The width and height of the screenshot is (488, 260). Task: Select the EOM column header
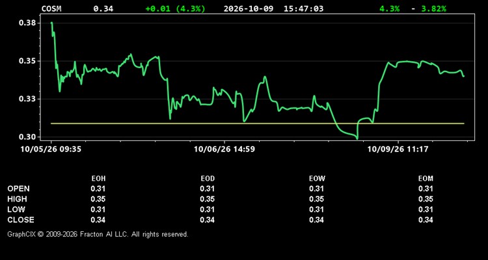pyautogui.click(x=426, y=179)
